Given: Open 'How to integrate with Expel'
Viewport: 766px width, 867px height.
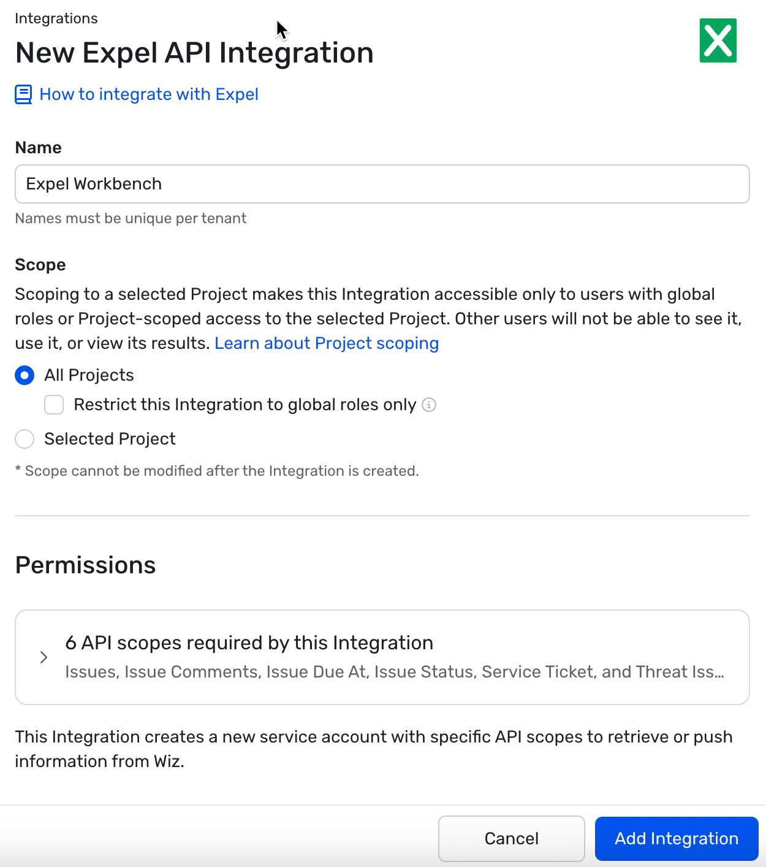Looking at the screenshot, I should click(x=148, y=94).
